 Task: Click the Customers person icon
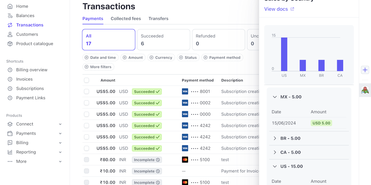(x=10, y=34)
